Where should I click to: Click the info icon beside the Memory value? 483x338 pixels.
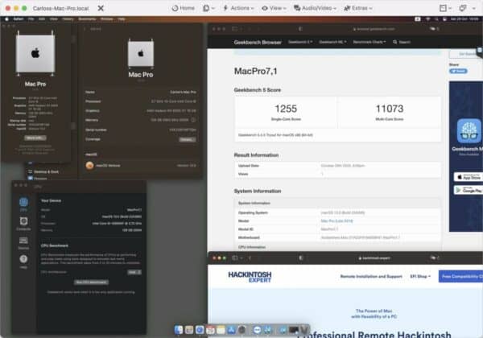pos(193,120)
